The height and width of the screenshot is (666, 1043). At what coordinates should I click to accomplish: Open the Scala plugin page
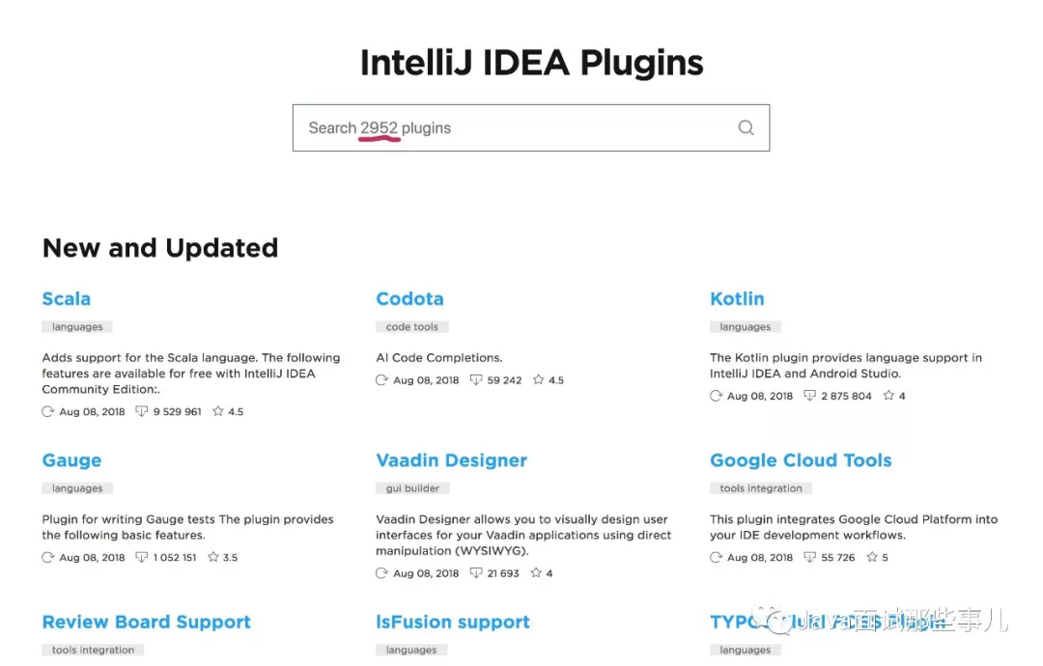[x=67, y=299]
